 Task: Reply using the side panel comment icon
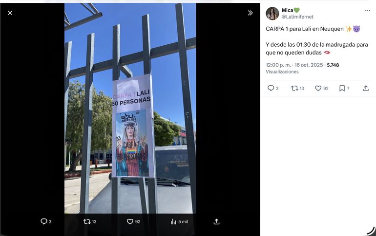click(271, 88)
